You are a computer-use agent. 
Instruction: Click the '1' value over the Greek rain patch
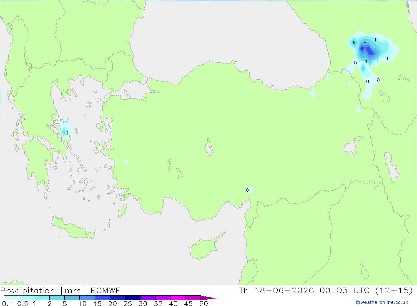[68, 133]
